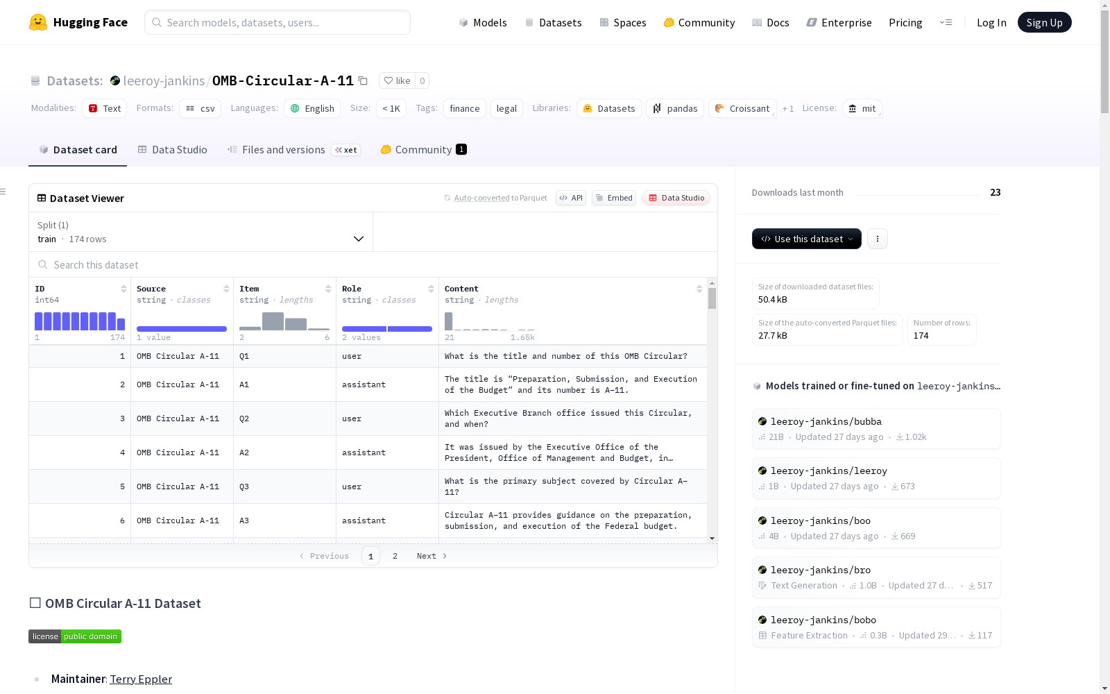
Task: Open Docs in the top navigation
Action: click(770, 22)
